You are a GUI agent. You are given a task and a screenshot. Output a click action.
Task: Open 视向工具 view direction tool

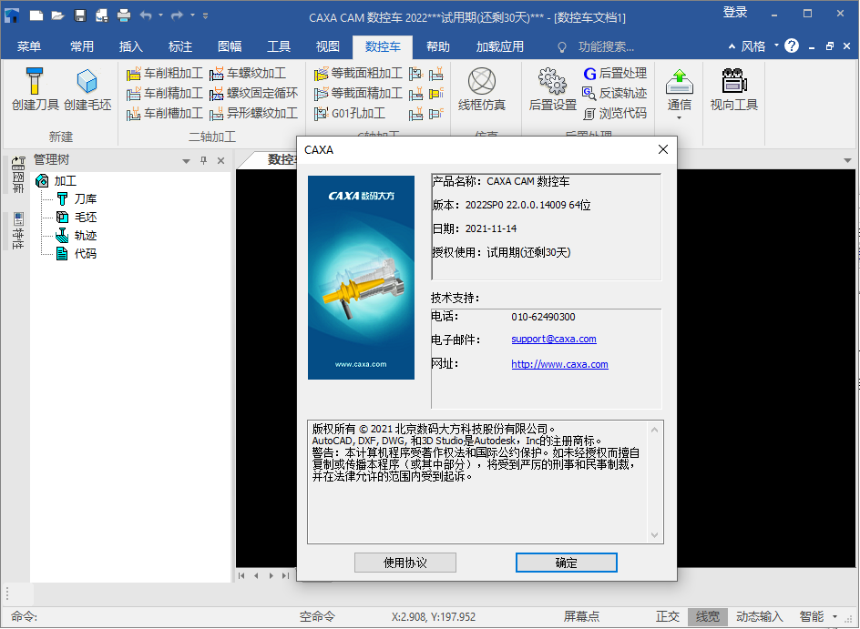pyautogui.click(x=734, y=89)
